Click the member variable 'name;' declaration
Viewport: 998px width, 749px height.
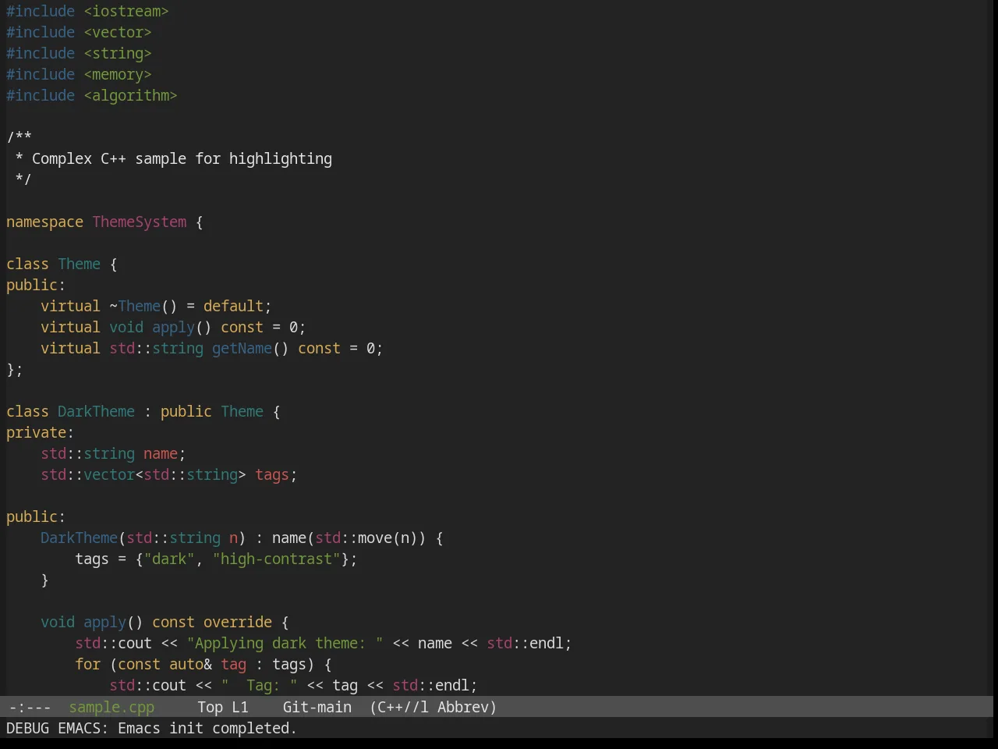[165, 453]
